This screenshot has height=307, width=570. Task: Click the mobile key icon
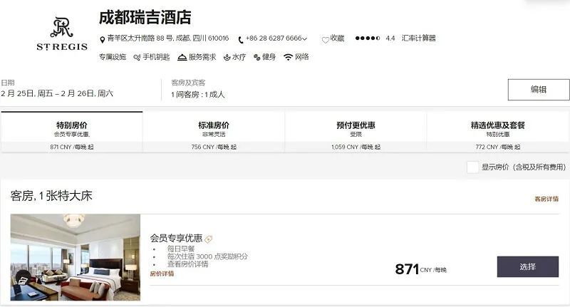point(137,58)
